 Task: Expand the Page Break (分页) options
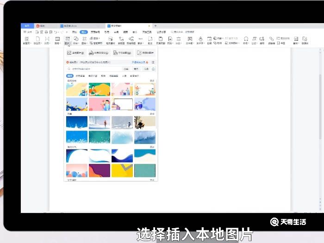(x=47, y=41)
